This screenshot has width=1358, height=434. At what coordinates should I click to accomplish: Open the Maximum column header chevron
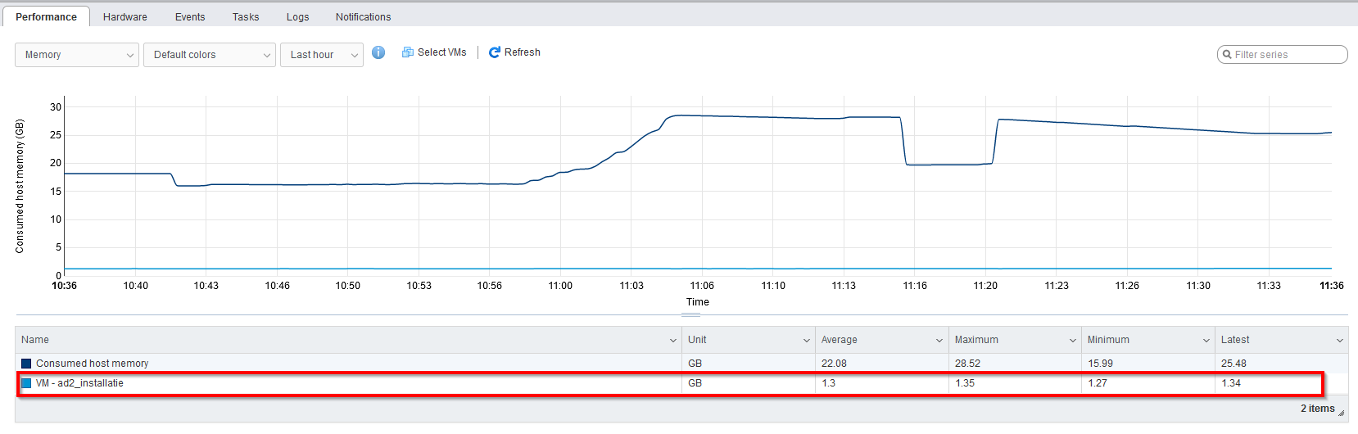click(x=1072, y=341)
